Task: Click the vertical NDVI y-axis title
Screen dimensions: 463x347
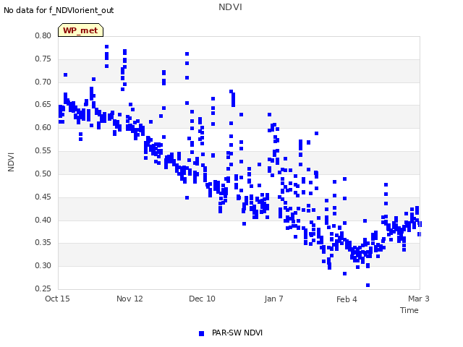Action: 11,162
